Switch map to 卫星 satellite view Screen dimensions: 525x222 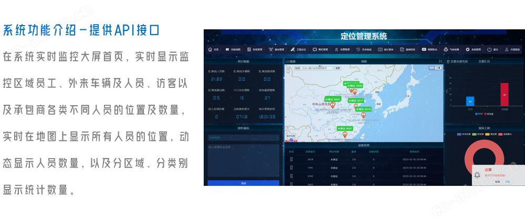point(439,68)
